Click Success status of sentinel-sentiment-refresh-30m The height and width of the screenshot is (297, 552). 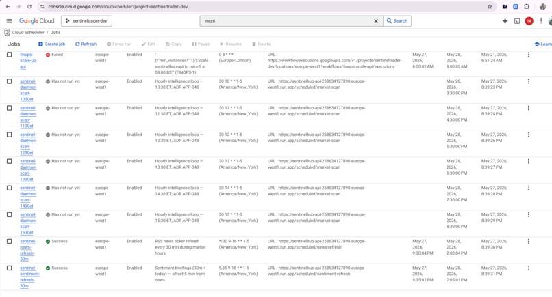(56, 268)
